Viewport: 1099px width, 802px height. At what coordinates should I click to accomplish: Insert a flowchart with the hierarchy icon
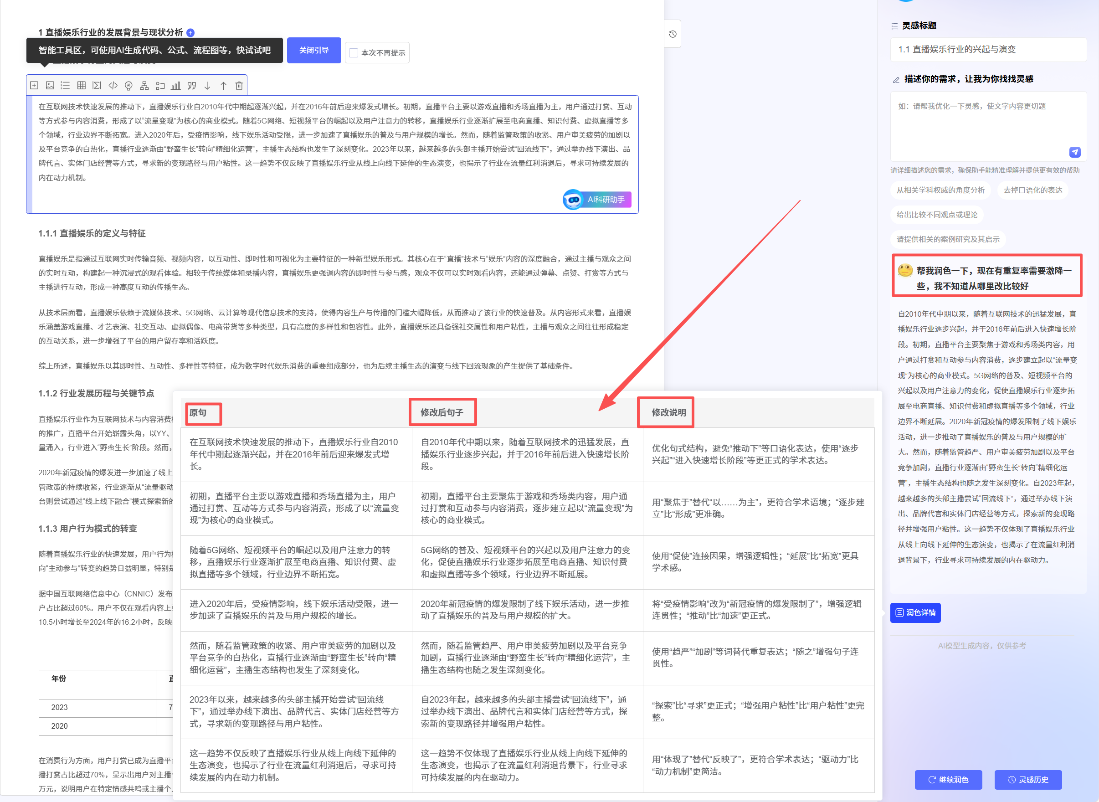144,86
